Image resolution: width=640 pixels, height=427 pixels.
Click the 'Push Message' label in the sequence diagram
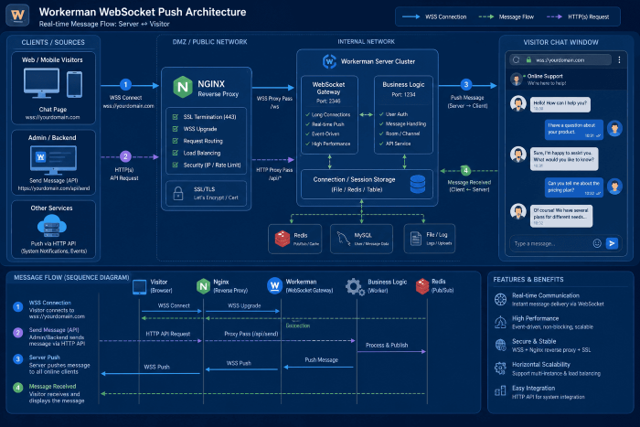pyautogui.click(x=321, y=359)
